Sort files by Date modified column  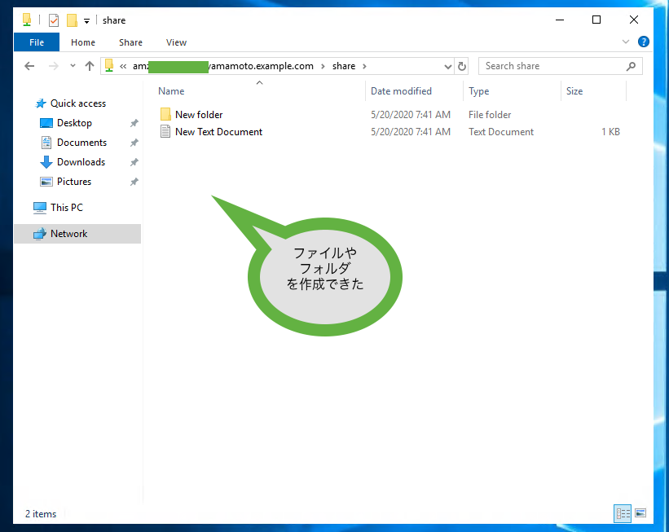click(x=401, y=91)
